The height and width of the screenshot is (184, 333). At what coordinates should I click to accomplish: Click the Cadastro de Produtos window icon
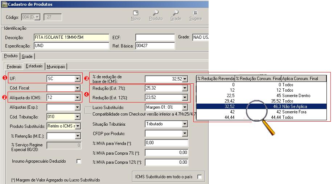coord(4,4)
